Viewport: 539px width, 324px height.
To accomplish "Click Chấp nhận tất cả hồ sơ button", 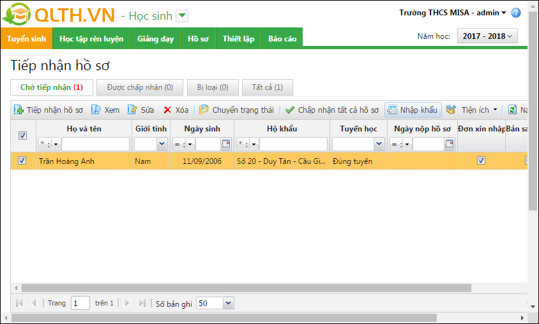I will click(332, 110).
